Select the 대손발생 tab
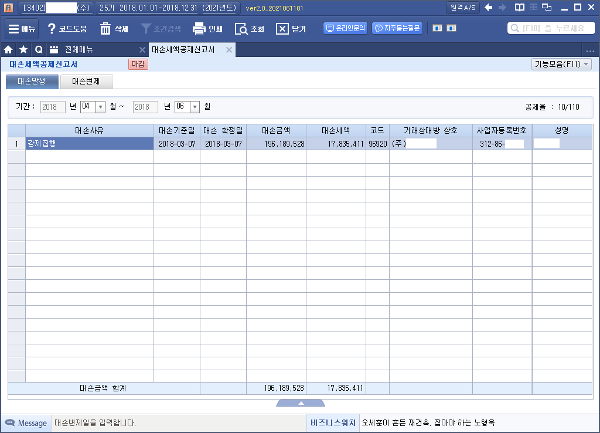The width and height of the screenshot is (600, 433). click(x=32, y=82)
